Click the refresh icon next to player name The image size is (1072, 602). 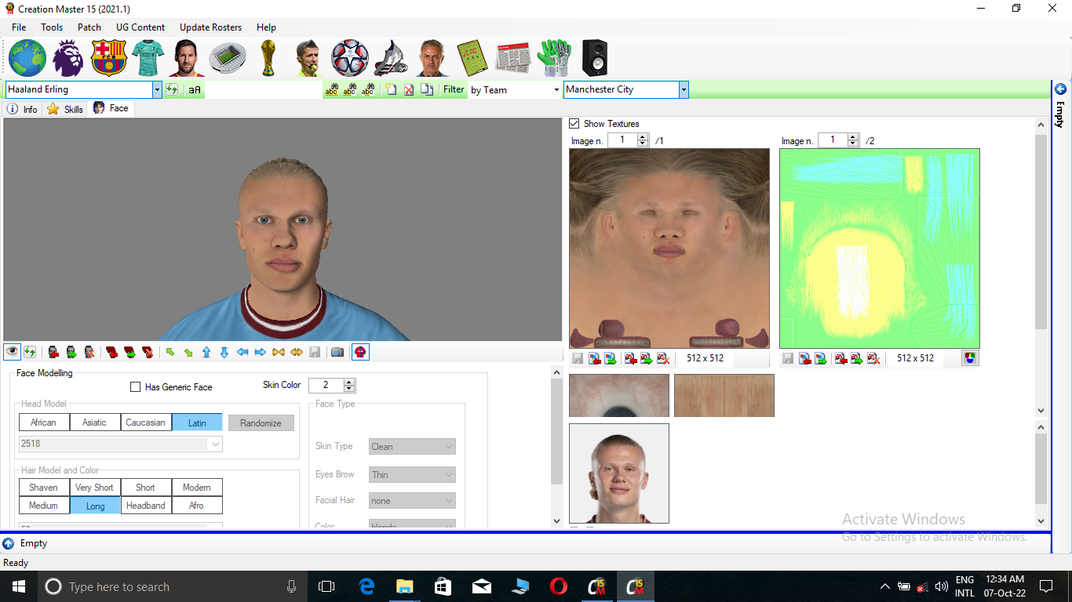pos(172,89)
